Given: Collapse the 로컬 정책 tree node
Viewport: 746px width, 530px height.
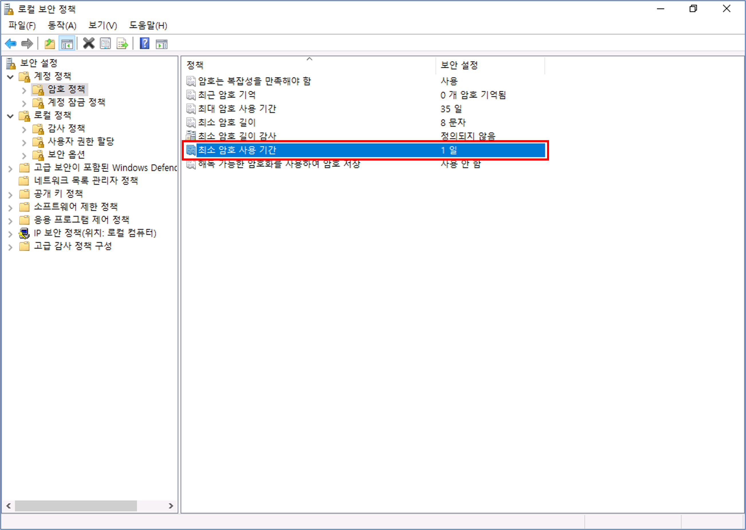Looking at the screenshot, I should tap(11, 116).
